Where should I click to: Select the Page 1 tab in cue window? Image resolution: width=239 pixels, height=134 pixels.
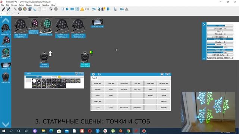pos(94,78)
